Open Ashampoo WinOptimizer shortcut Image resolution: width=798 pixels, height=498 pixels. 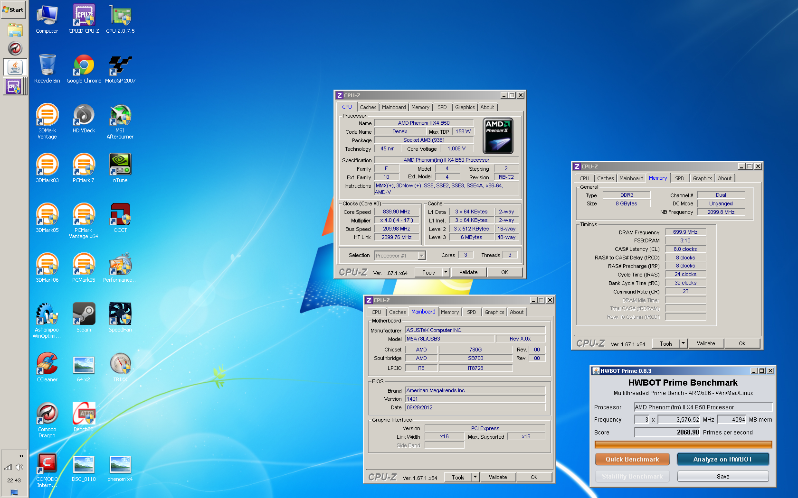pos(47,321)
